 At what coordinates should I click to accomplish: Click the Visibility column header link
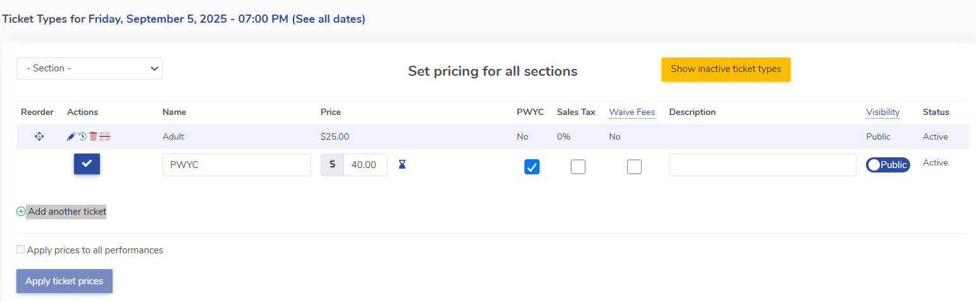[x=882, y=112]
